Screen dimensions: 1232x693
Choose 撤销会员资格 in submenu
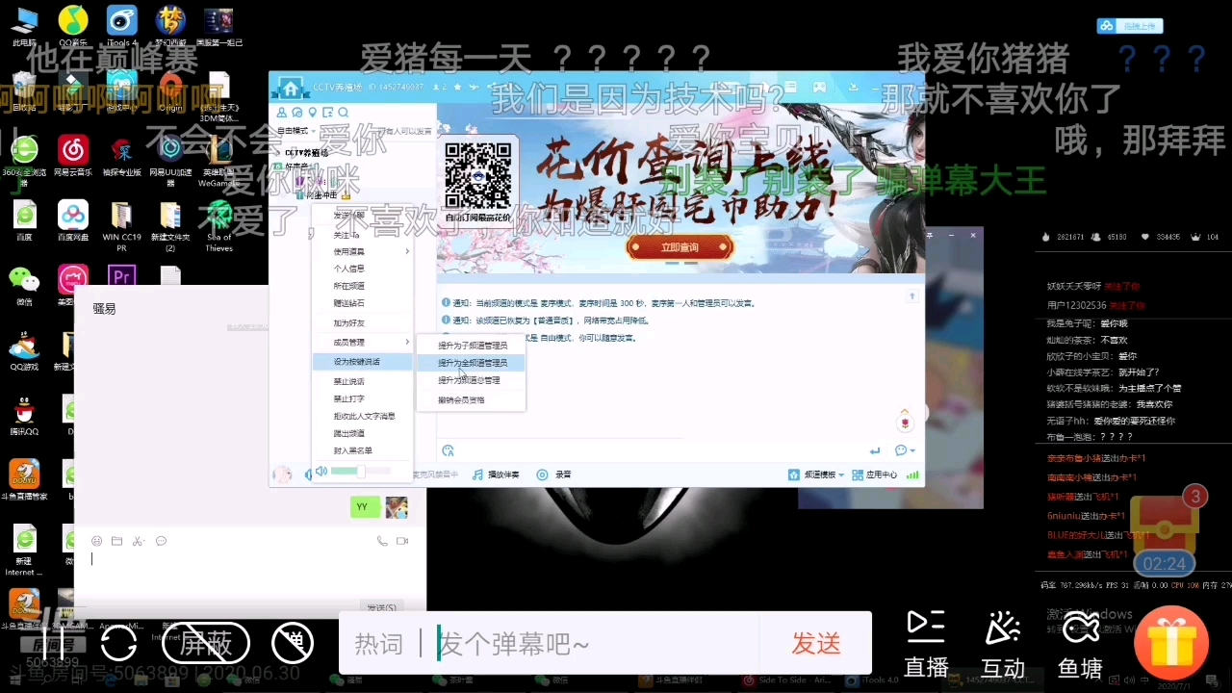pos(472,399)
